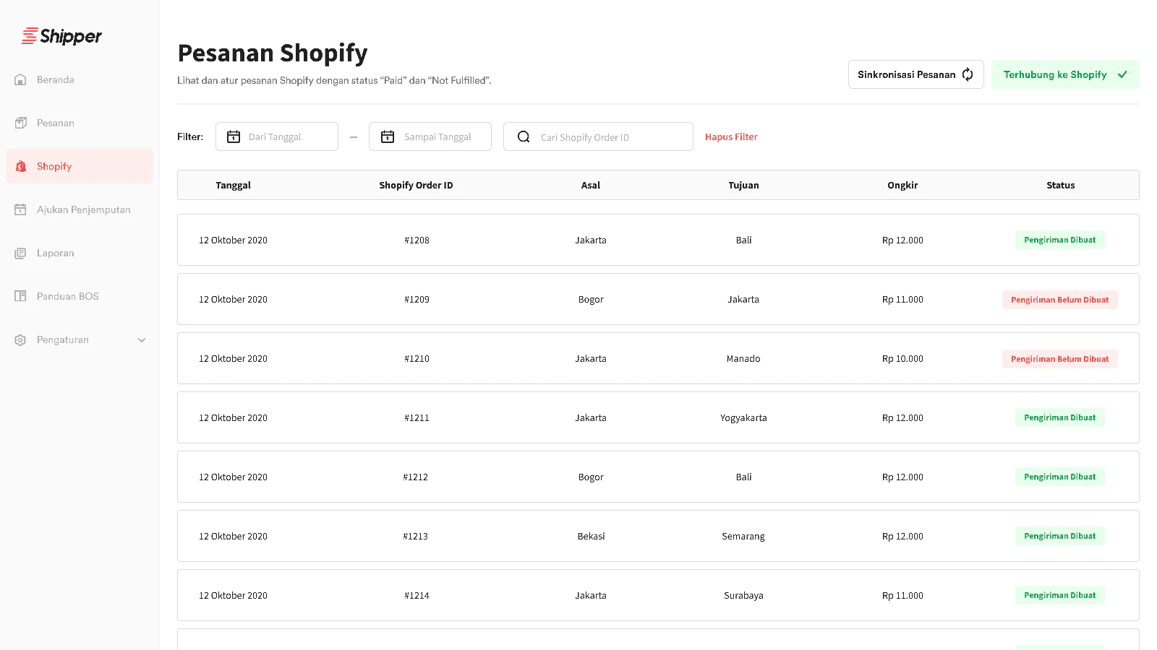Click the Ajukan Penjemputan calendar icon

pyautogui.click(x=20, y=209)
